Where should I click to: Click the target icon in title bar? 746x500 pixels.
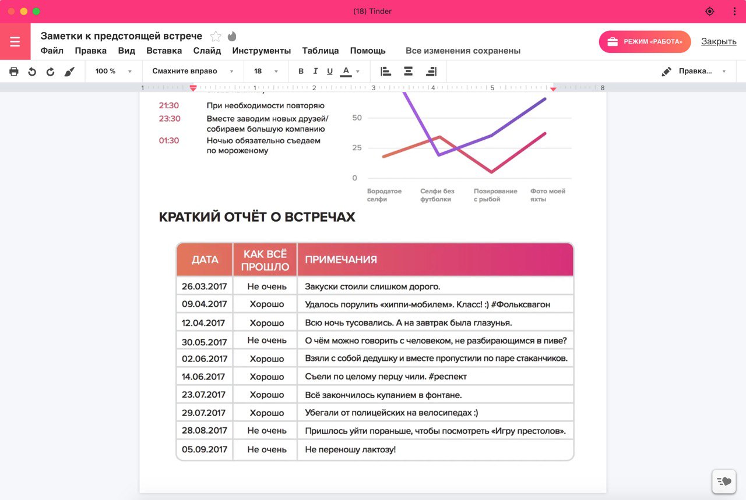click(x=709, y=12)
